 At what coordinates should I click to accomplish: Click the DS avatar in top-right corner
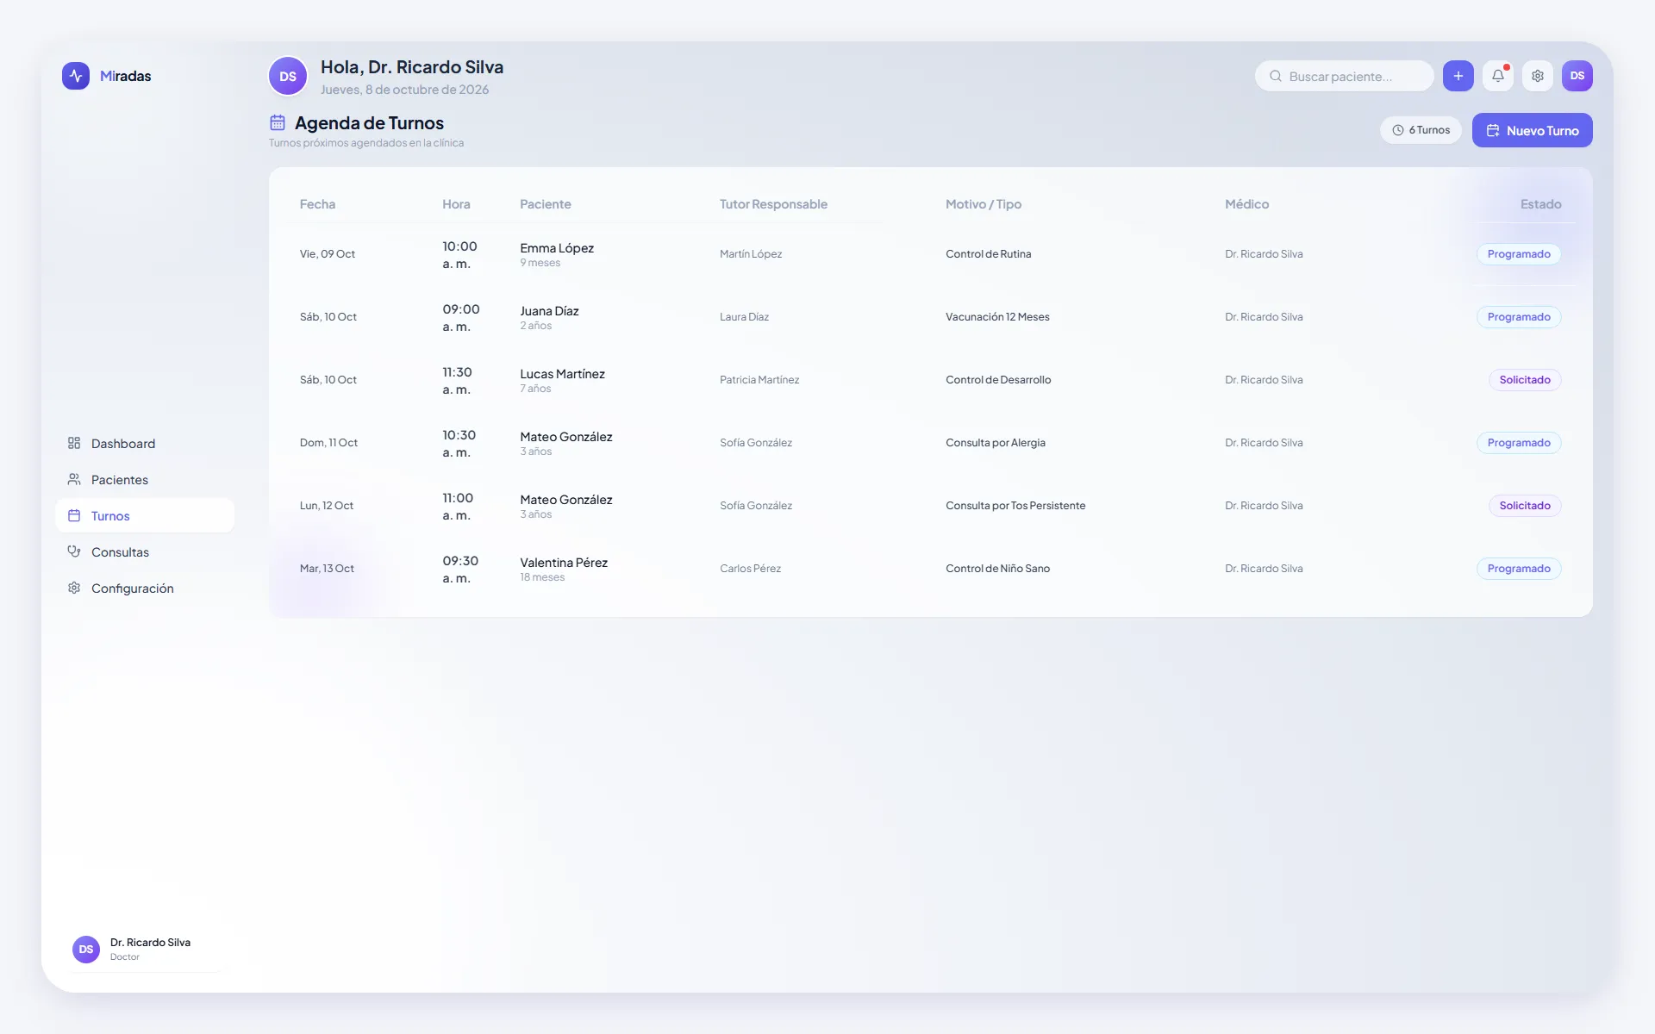tap(1577, 76)
